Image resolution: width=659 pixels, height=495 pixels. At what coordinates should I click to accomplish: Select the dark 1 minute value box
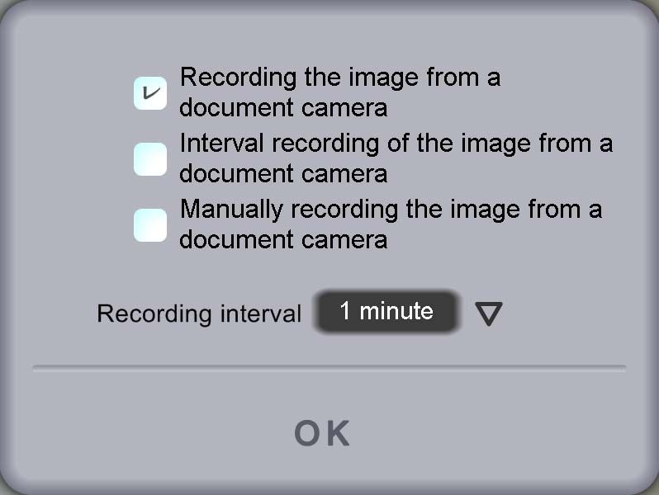coord(386,311)
